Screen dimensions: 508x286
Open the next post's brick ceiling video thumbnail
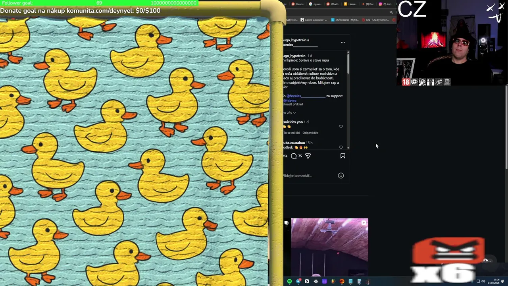[329, 247]
